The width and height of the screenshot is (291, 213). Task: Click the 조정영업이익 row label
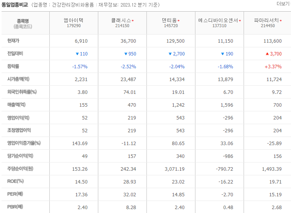(x=19, y=130)
